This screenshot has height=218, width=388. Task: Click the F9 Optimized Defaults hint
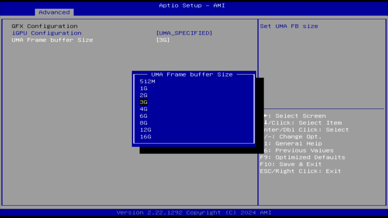(x=302, y=157)
